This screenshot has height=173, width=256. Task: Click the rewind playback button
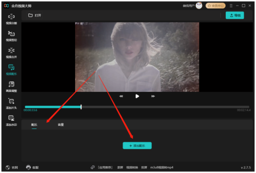coord(121,96)
